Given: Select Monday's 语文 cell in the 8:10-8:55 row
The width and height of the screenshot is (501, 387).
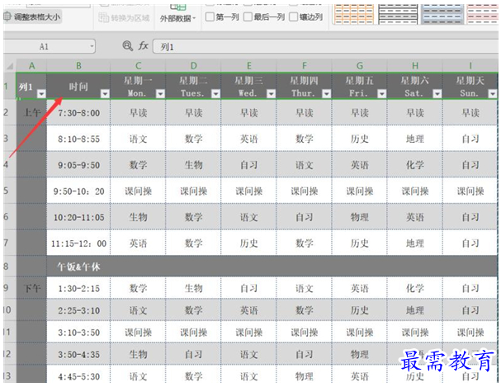Looking at the screenshot, I should [138, 139].
